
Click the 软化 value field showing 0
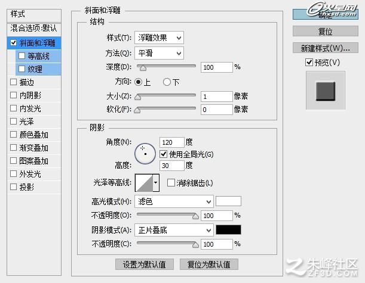pyautogui.click(x=217, y=110)
